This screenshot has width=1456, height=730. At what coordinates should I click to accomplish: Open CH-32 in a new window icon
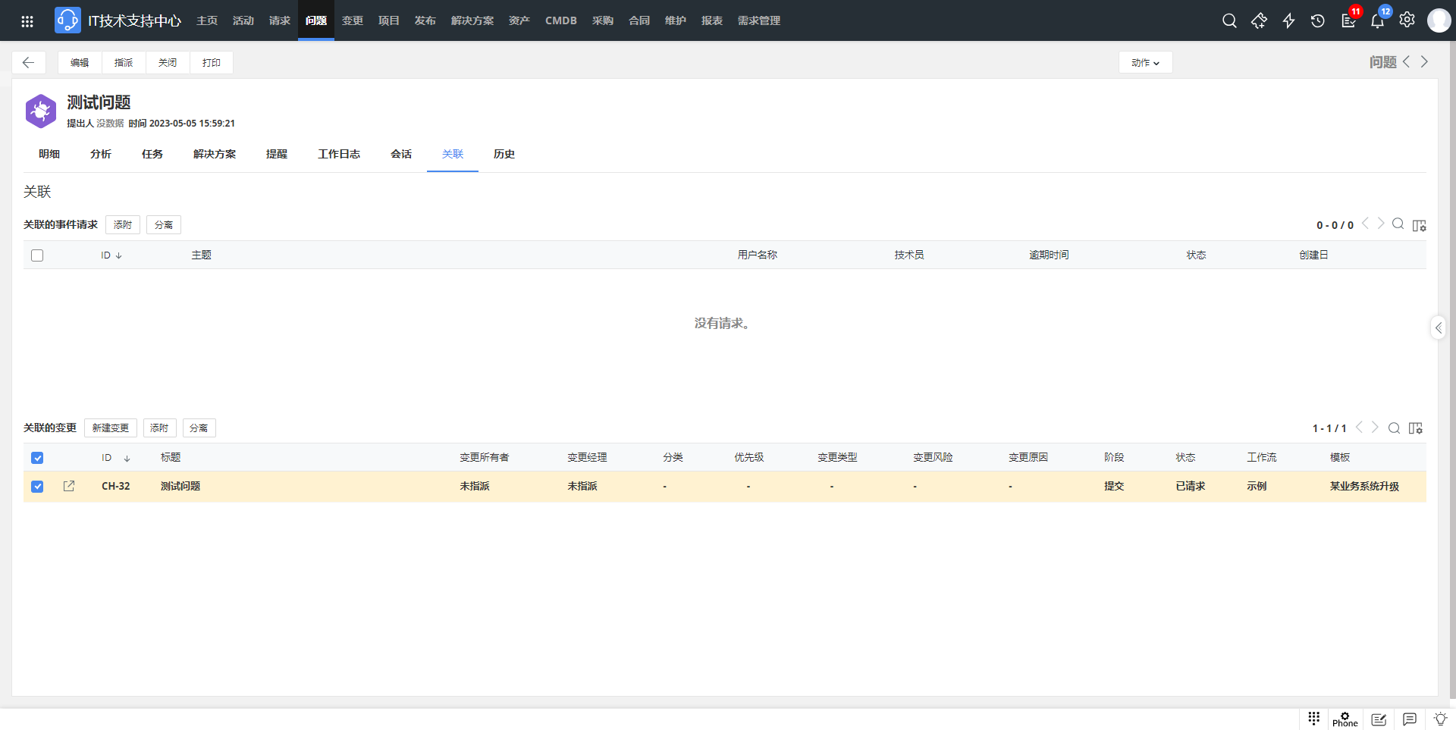(69, 486)
